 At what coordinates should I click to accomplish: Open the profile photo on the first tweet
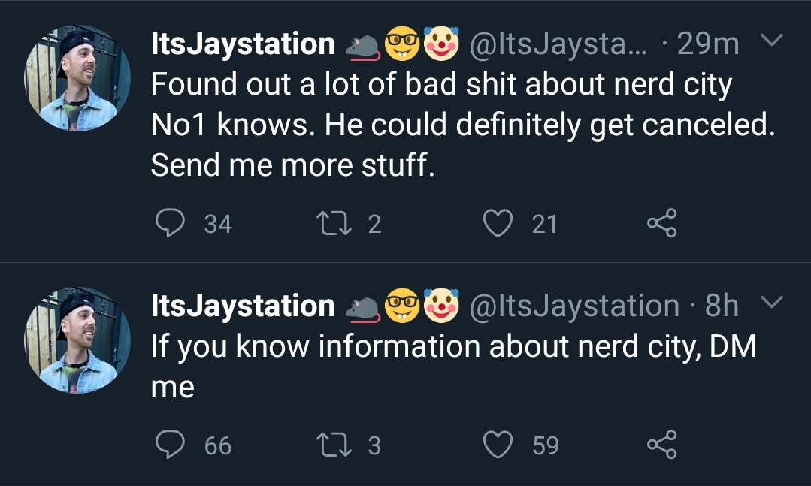[x=77, y=78]
